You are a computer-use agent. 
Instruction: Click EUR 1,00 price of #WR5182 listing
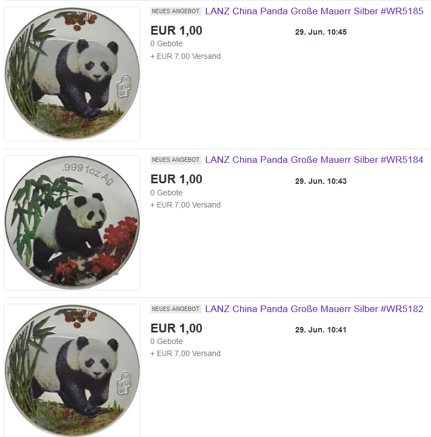point(176,329)
